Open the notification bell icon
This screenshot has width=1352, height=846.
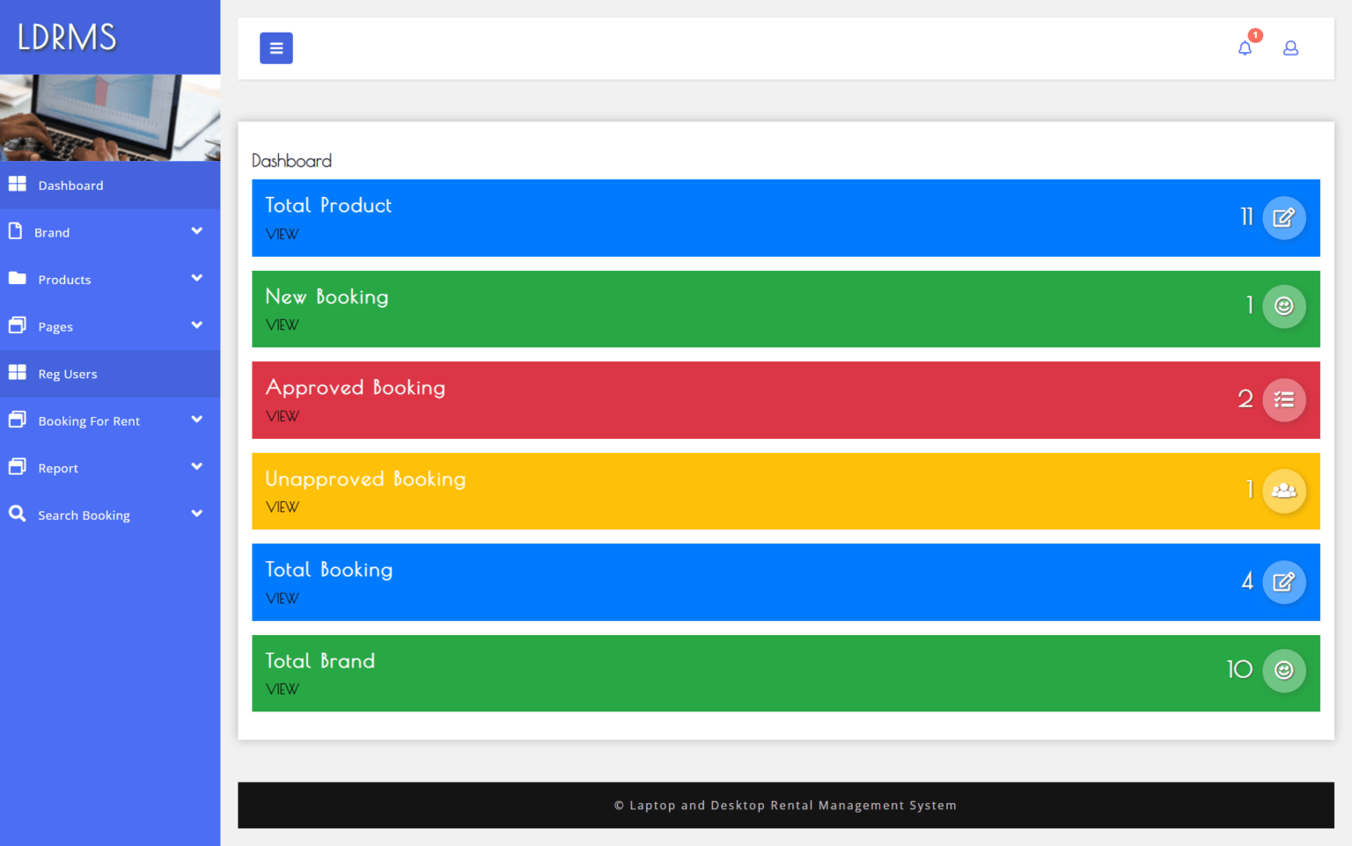coord(1245,48)
